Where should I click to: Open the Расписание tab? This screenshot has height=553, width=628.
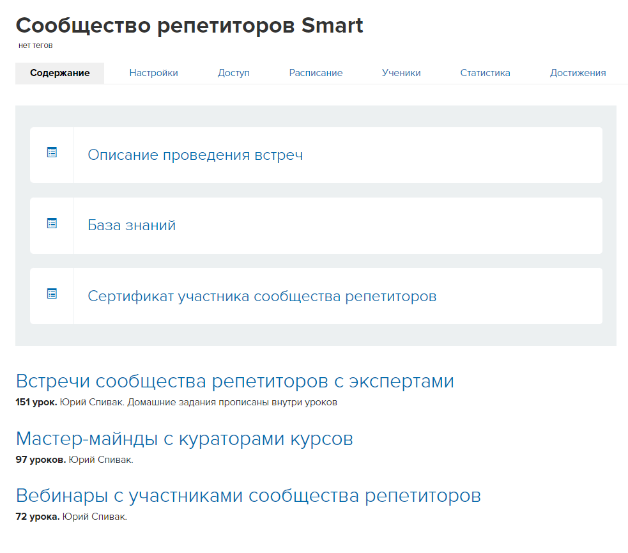(316, 73)
